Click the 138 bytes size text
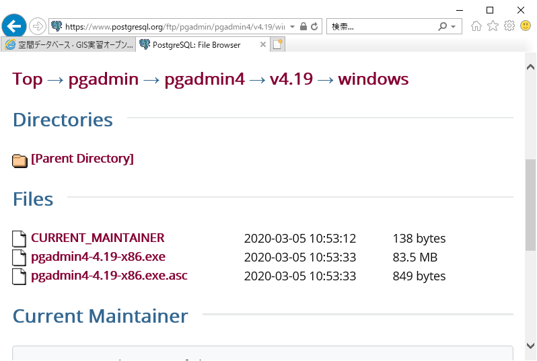Screen dimensions: 537x361 click(419, 239)
